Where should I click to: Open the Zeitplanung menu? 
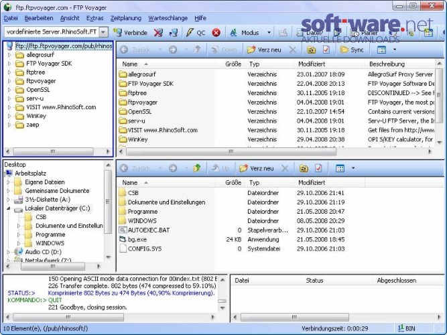coord(126,18)
